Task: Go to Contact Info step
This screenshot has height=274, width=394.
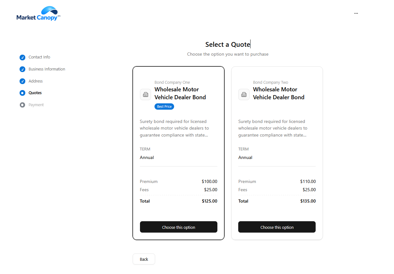Action: [x=39, y=57]
